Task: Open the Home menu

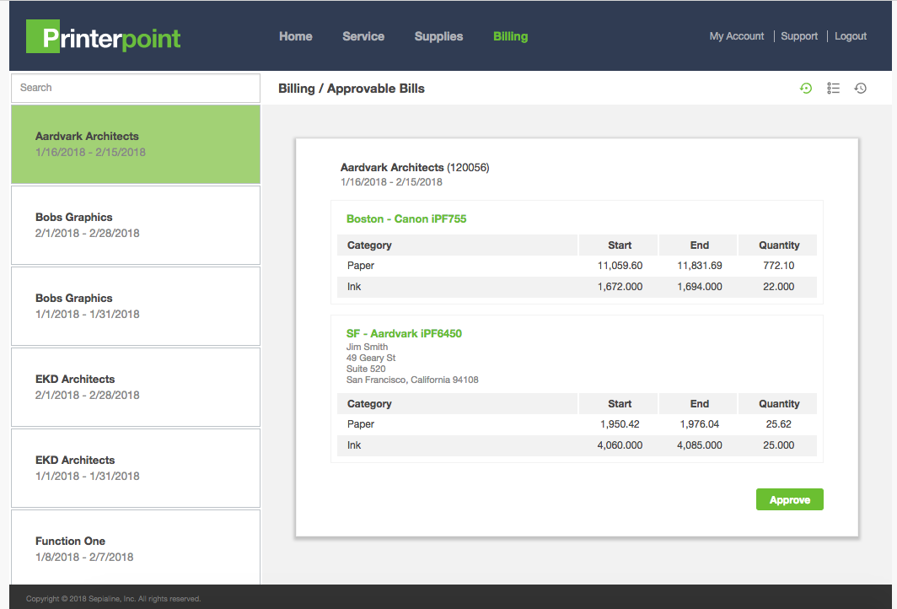Action: click(x=296, y=36)
